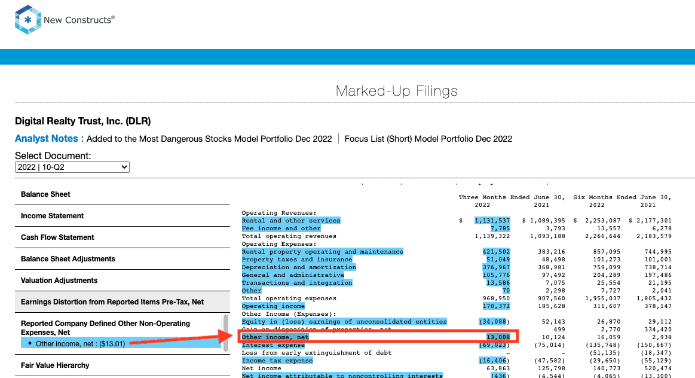Click the highlighted "Property taxes and insurance" line
695x378 pixels.
tap(297, 260)
